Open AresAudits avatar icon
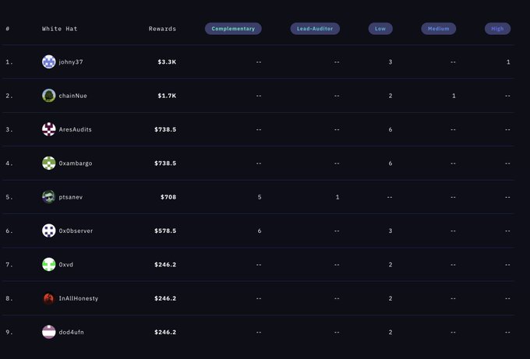Image resolution: width=530 pixels, height=359 pixels. [x=48, y=129]
